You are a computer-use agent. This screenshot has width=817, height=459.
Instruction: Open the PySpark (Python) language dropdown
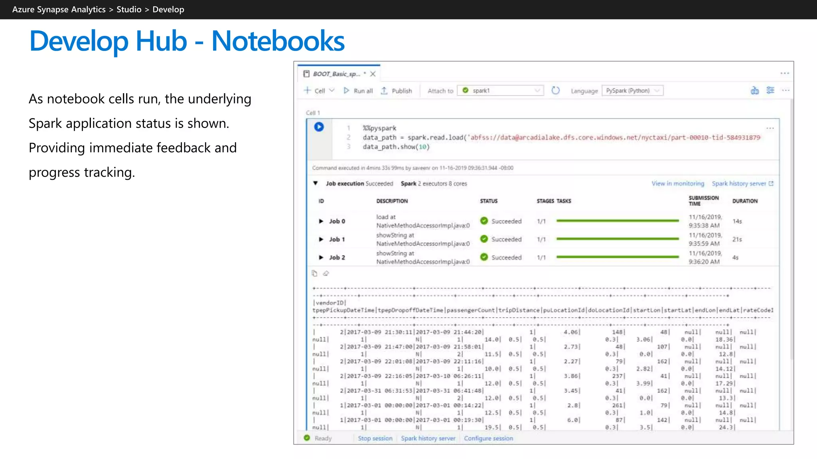[x=632, y=90]
